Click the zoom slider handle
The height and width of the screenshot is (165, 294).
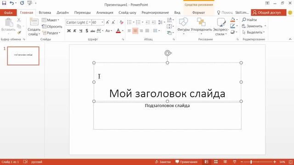point(251,162)
